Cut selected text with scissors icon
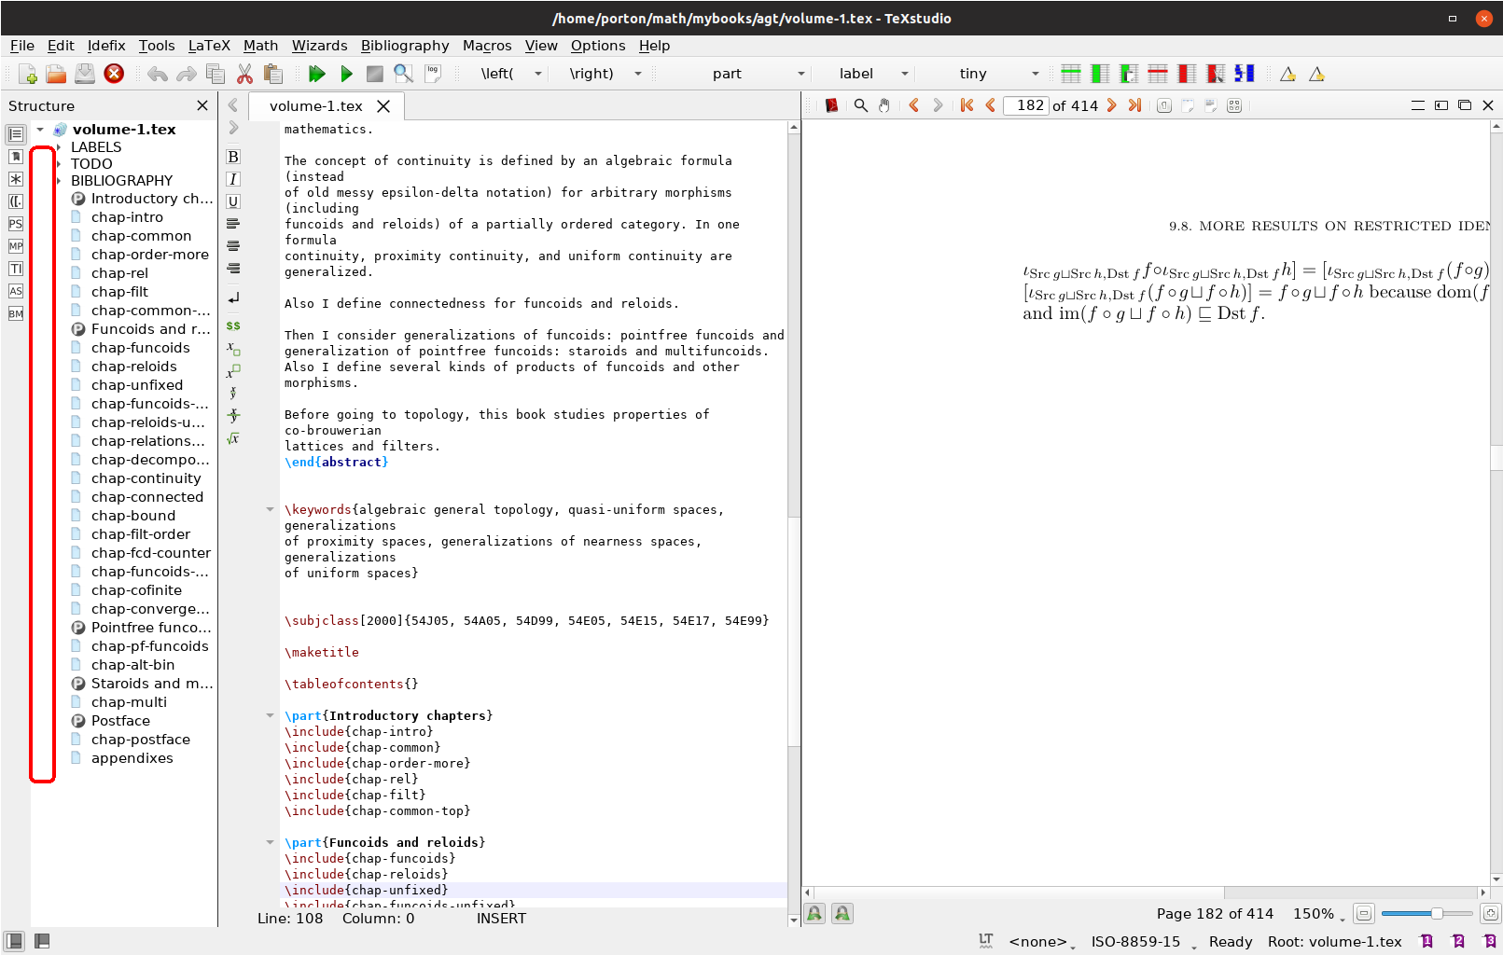The height and width of the screenshot is (955, 1503). tap(244, 74)
